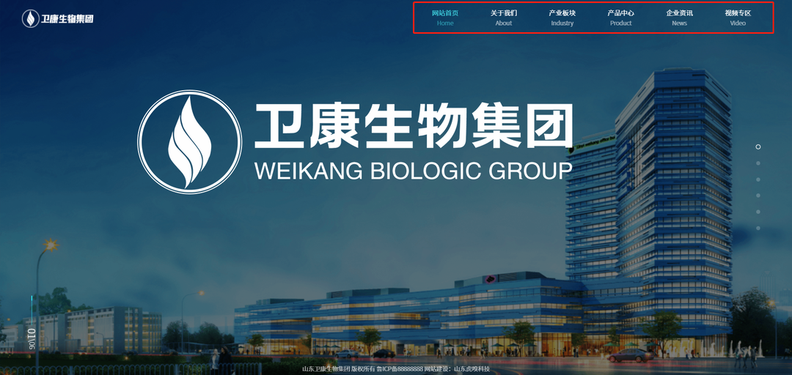Click the 01/06 vertical slide counter
Screen dimensions: 792x375
coord(32,338)
